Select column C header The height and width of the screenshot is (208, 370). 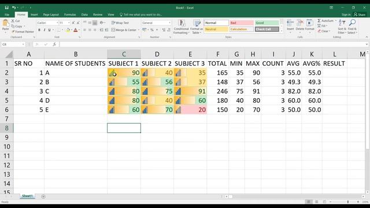click(124, 54)
